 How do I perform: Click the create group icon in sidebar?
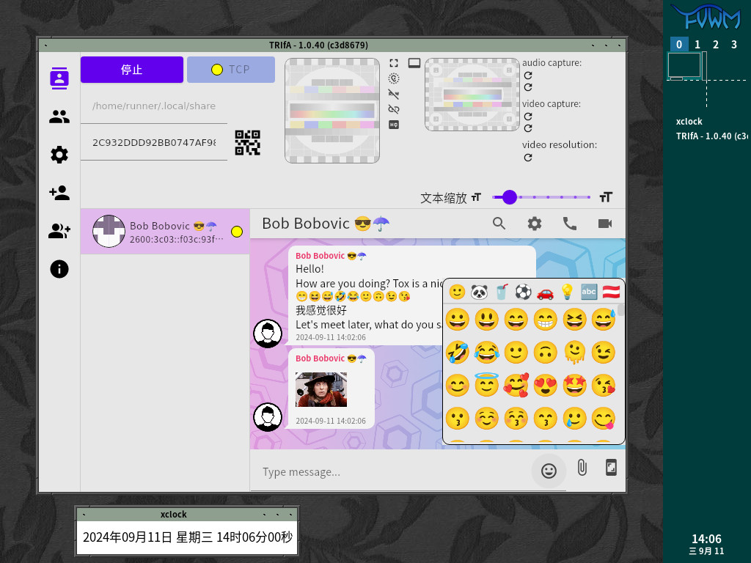click(x=59, y=231)
